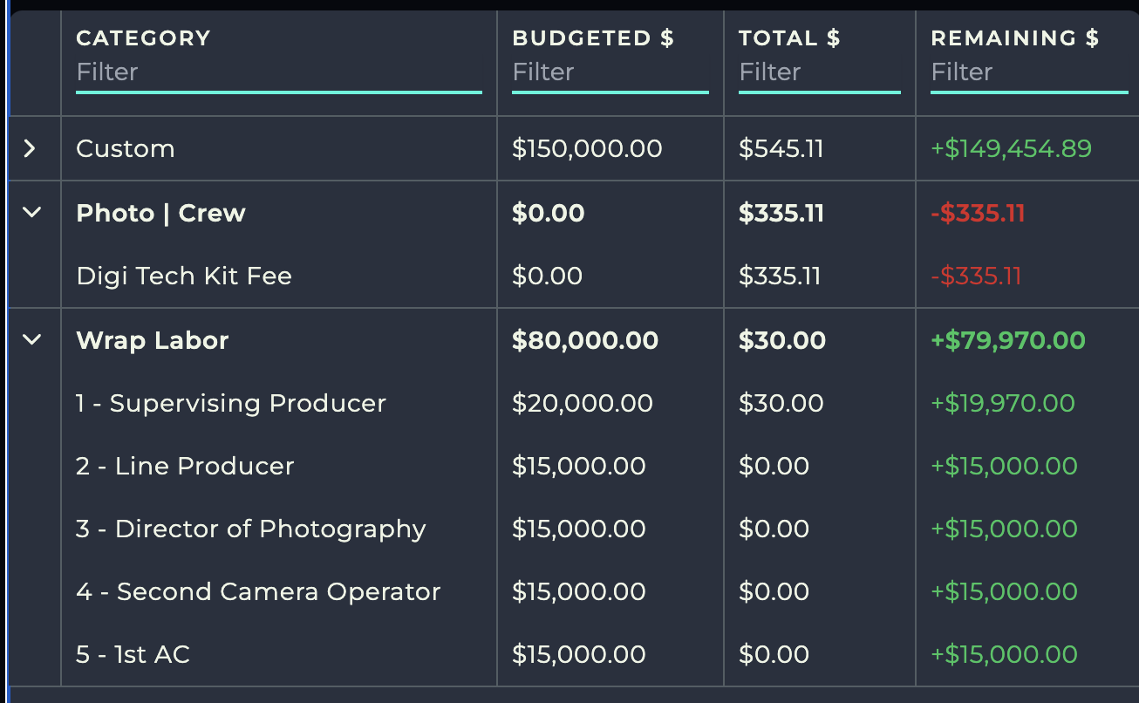
Task: Sort by the REMAINING $ column header
Action: coord(1015,38)
